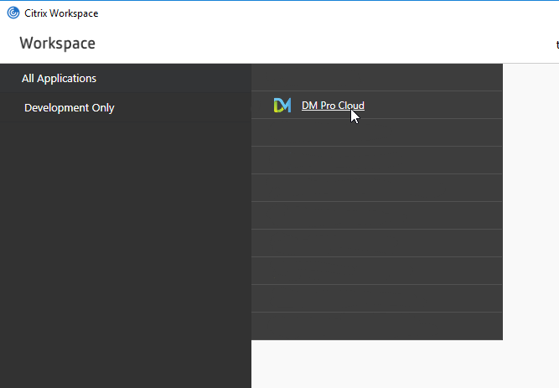Click the DM Pro Cloud application icon
The width and height of the screenshot is (559, 388).
(x=282, y=106)
